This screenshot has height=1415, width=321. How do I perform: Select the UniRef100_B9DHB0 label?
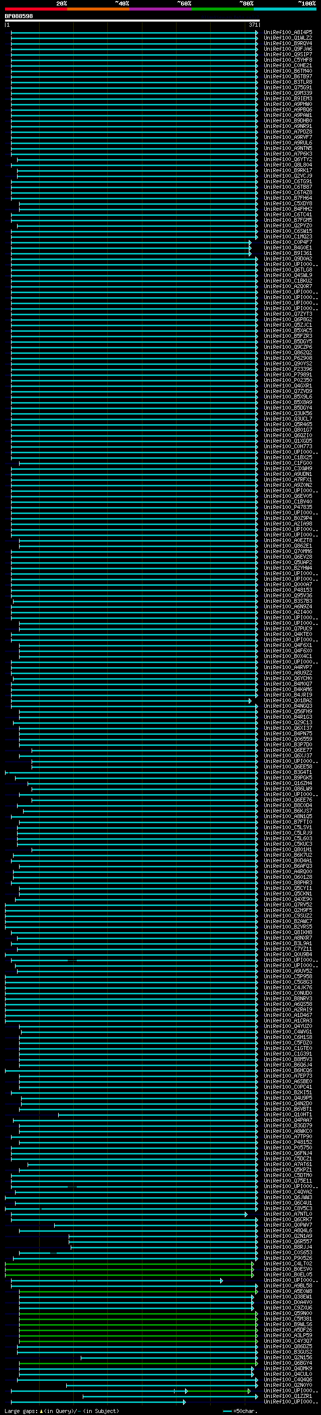coord(288,121)
